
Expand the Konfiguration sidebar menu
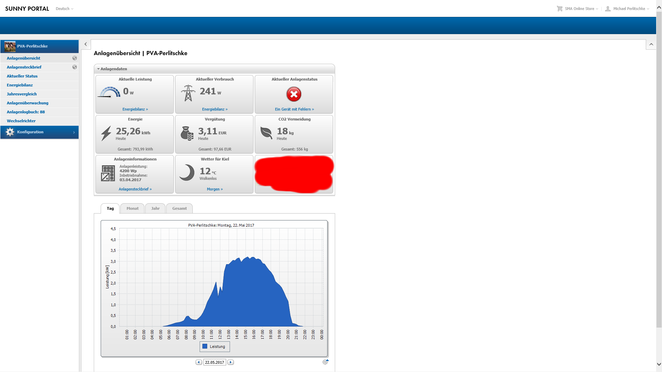(x=39, y=132)
